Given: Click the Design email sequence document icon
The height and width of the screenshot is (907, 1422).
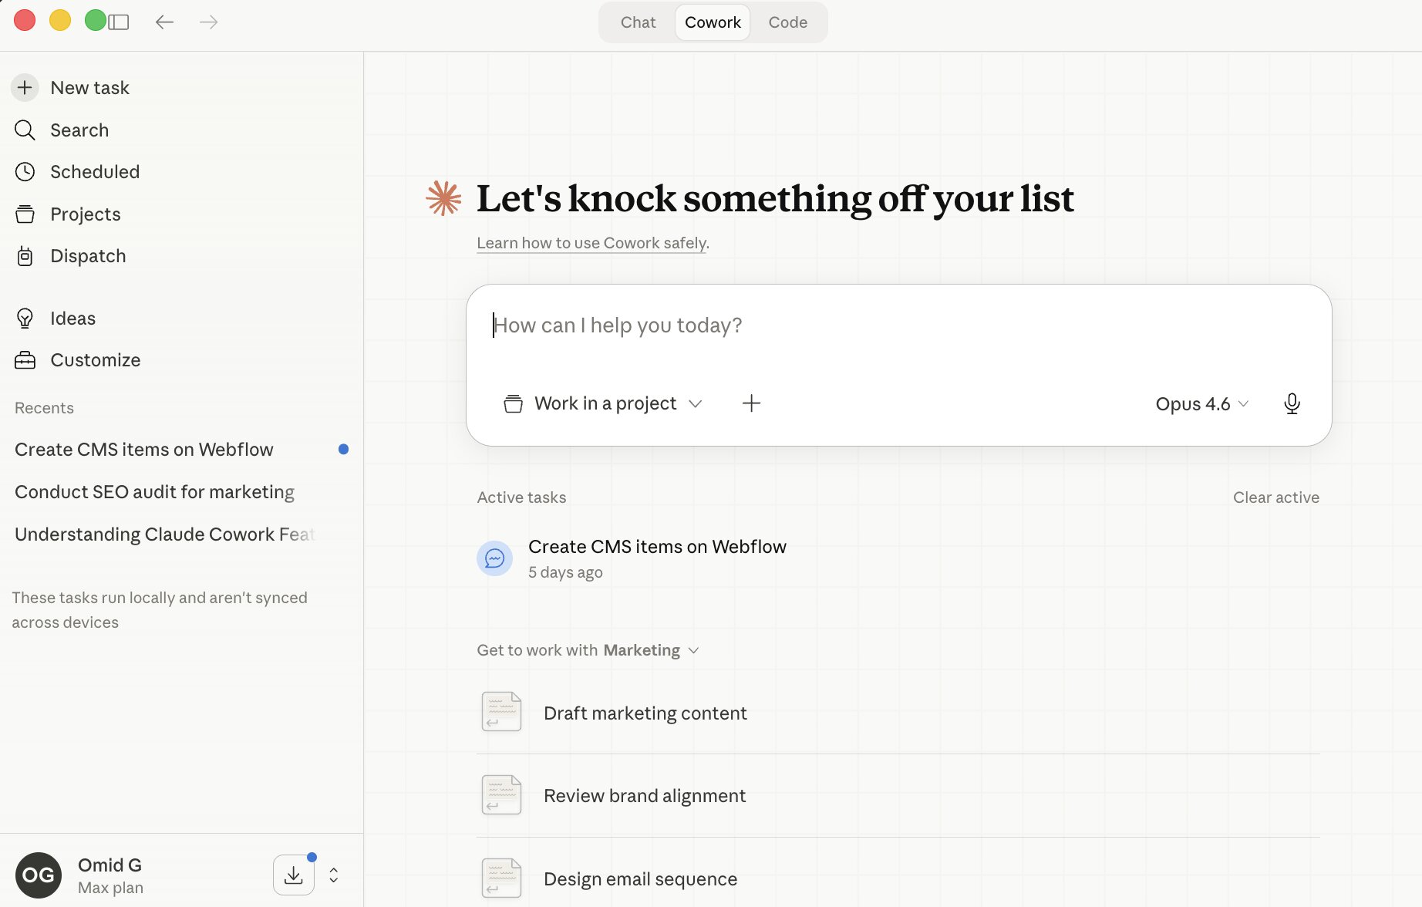Looking at the screenshot, I should (x=501, y=878).
